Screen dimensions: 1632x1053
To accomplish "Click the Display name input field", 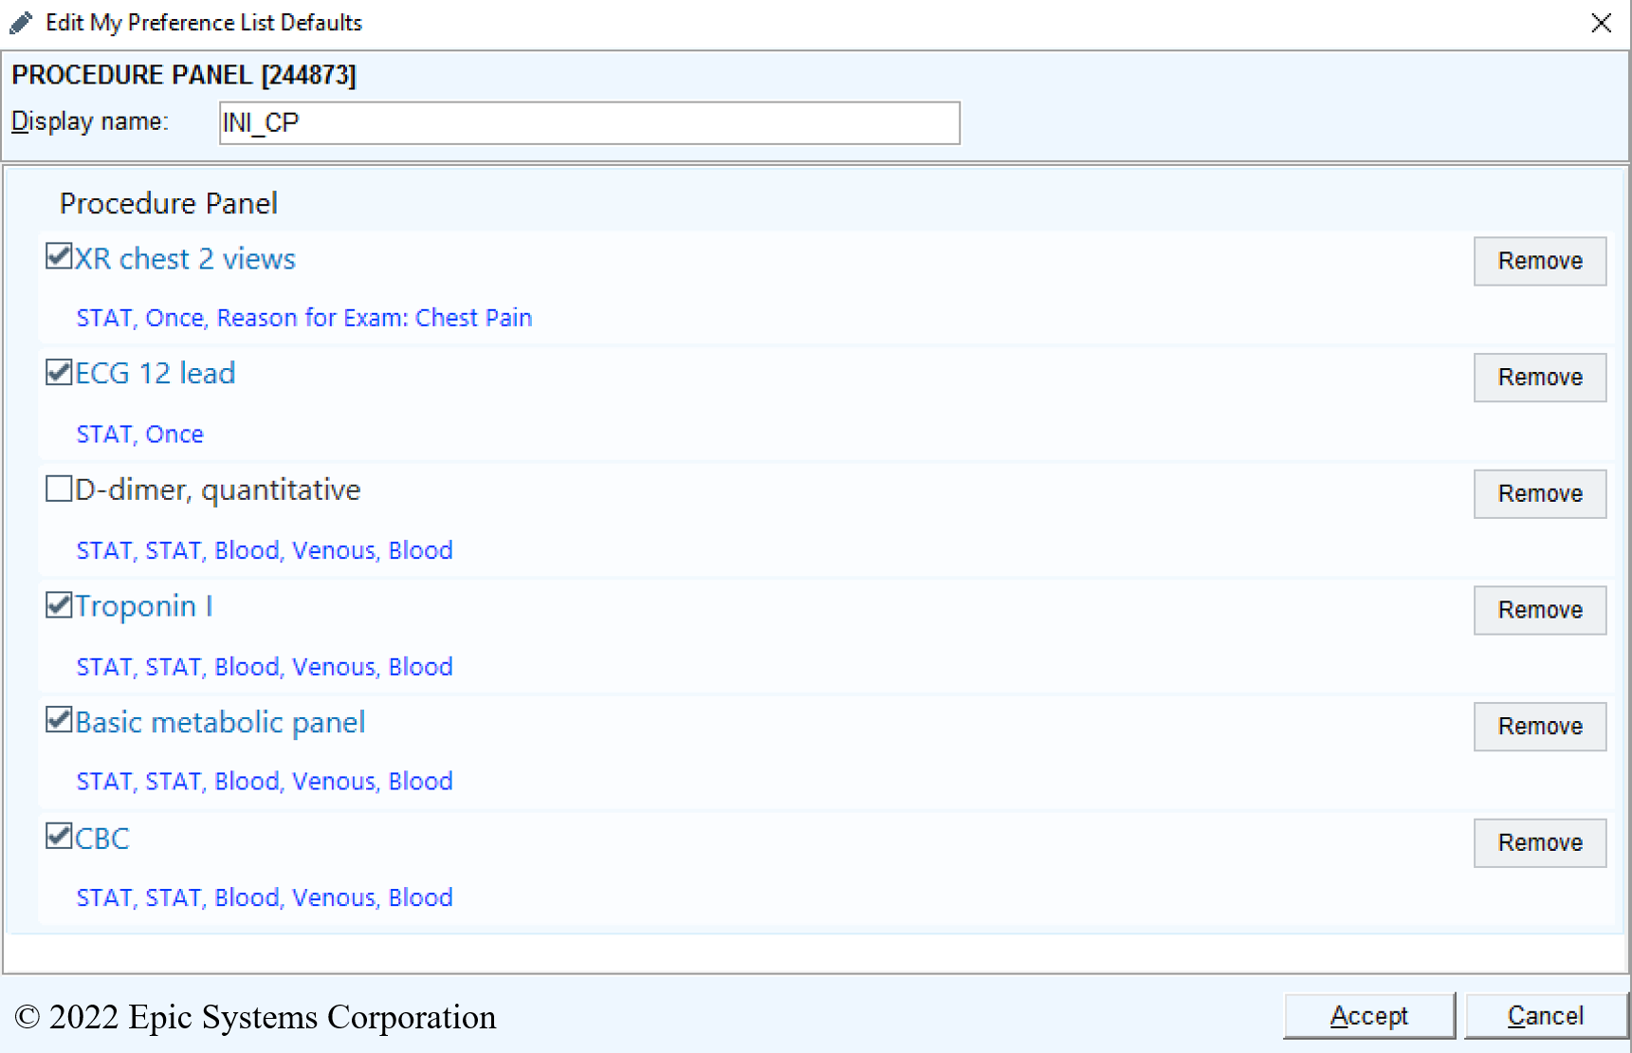I will tap(588, 123).
